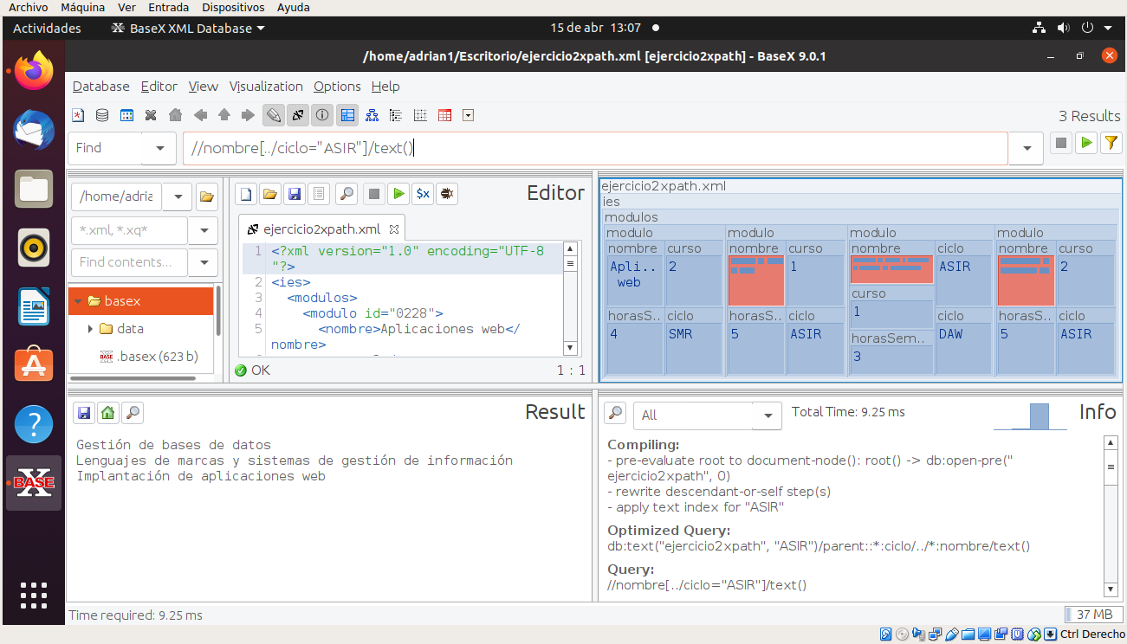Click the $x external variables icon
This screenshot has height=644, width=1127.
click(x=422, y=194)
